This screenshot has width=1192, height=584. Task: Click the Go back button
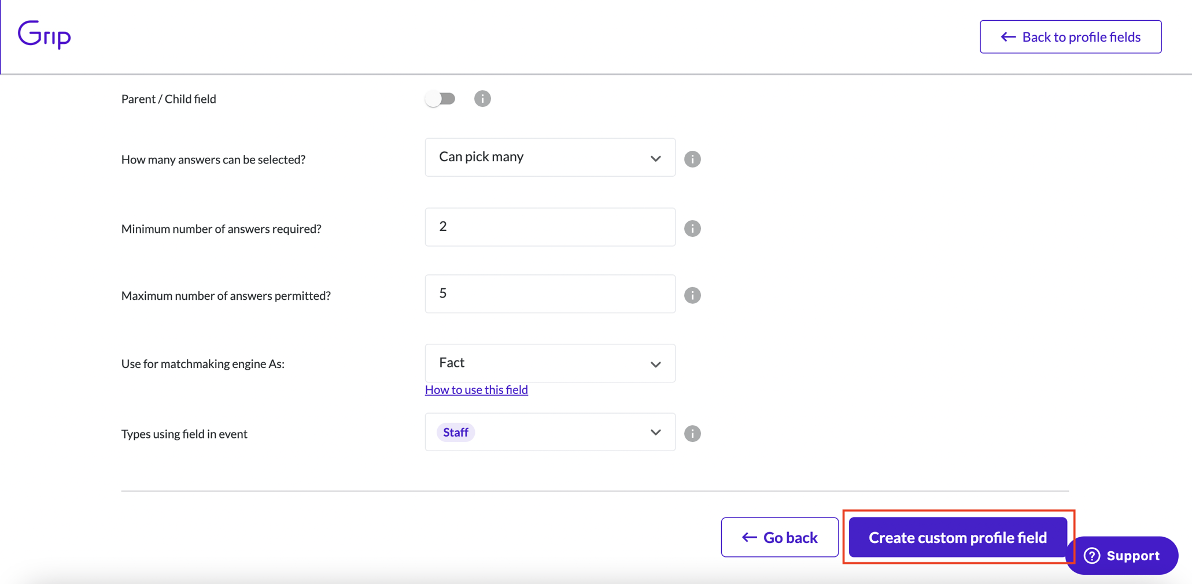point(779,537)
